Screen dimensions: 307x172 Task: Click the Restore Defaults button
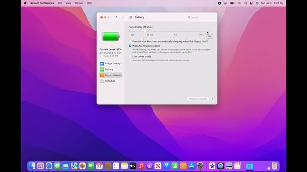point(198,99)
